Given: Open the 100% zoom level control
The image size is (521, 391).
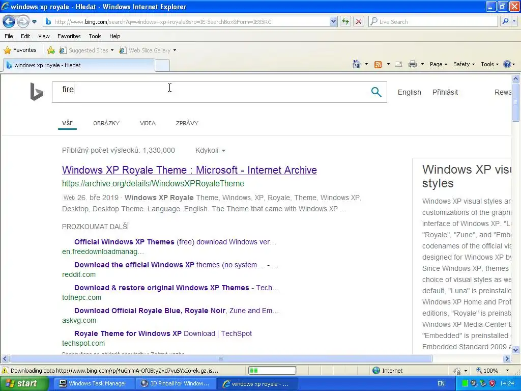Looking at the screenshot, I should click(493, 371).
